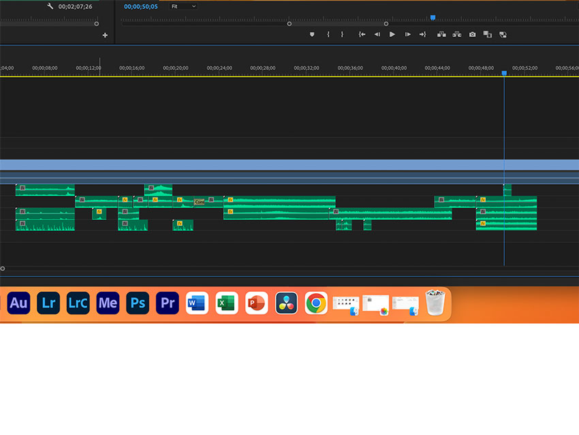Click the plus Button Editor icon
This screenshot has height=435, width=579.
(x=105, y=35)
